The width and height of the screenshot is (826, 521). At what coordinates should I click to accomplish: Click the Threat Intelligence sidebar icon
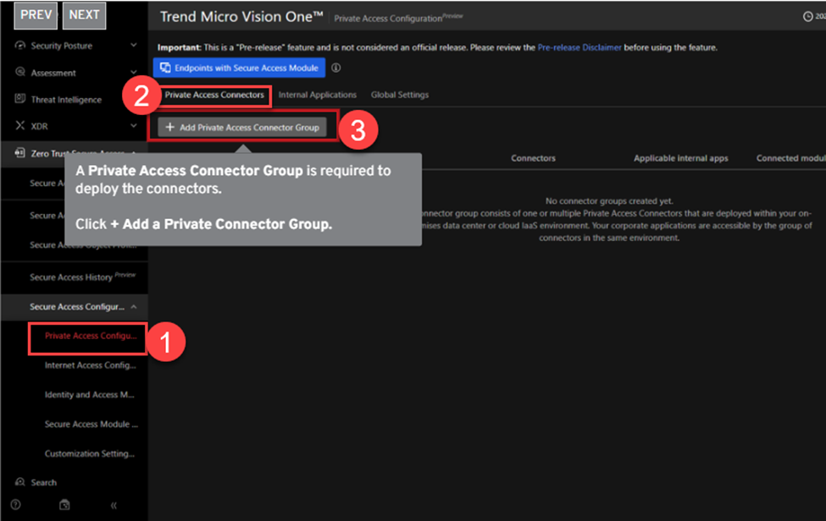click(20, 99)
